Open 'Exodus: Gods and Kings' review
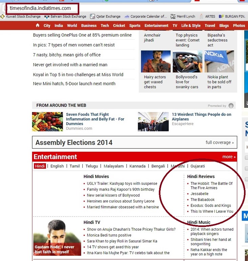This screenshot has width=248, height=261. tap(211, 205)
